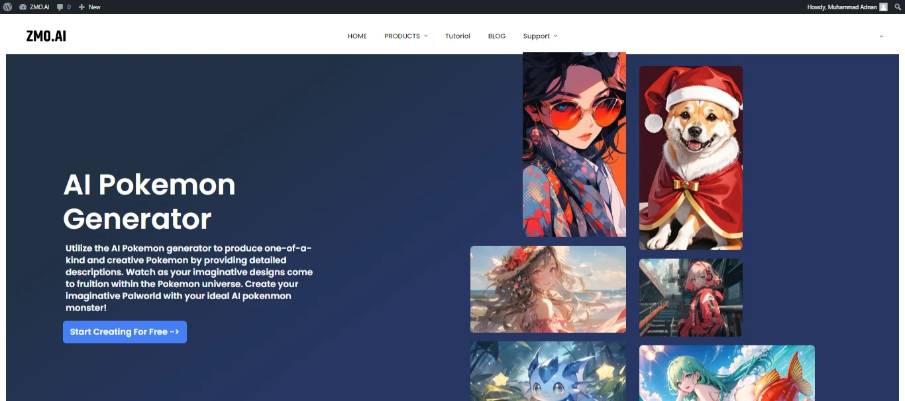
Task: Open the WordPress logo menu in admin bar
Action: pyautogui.click(x=8, y=7)
